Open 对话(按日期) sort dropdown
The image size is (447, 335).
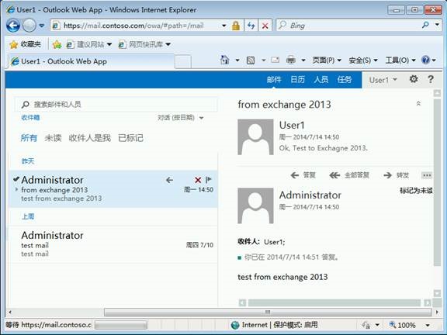click(181, 118)
